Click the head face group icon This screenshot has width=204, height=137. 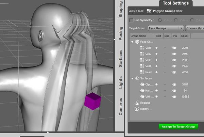click(x=142, y=72)
